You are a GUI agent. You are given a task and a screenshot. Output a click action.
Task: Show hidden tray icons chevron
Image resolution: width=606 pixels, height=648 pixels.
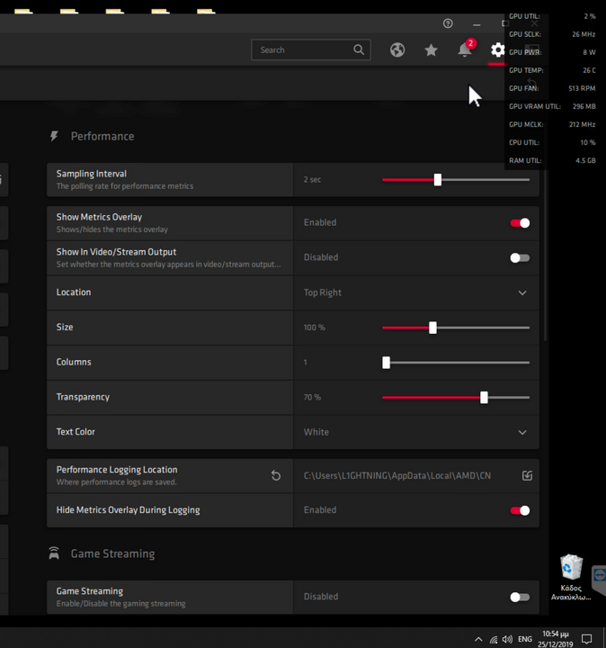click(478, 639)
